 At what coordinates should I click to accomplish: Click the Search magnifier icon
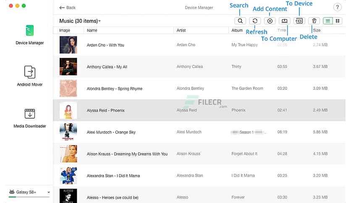(x=240, y=21)
